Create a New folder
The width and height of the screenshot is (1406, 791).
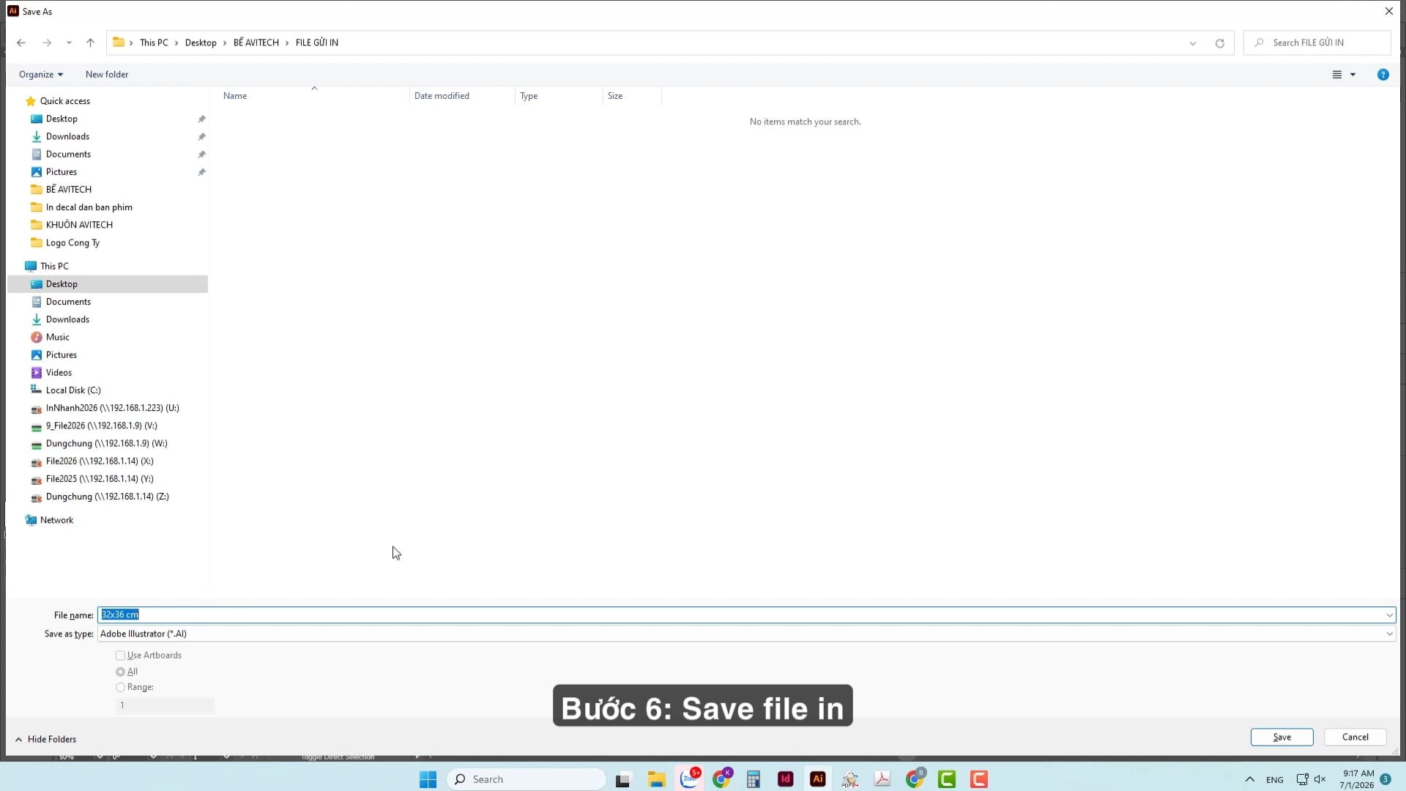click(107, 74)
